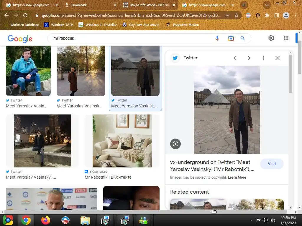302x226 pixels.
Task: Open the dark eyebrow close-up photo thumbnail
Action: pyautogui.click(x=131, y=198)
